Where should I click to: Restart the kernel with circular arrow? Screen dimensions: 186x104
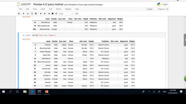pyautogui.click(x=56, y=14)
